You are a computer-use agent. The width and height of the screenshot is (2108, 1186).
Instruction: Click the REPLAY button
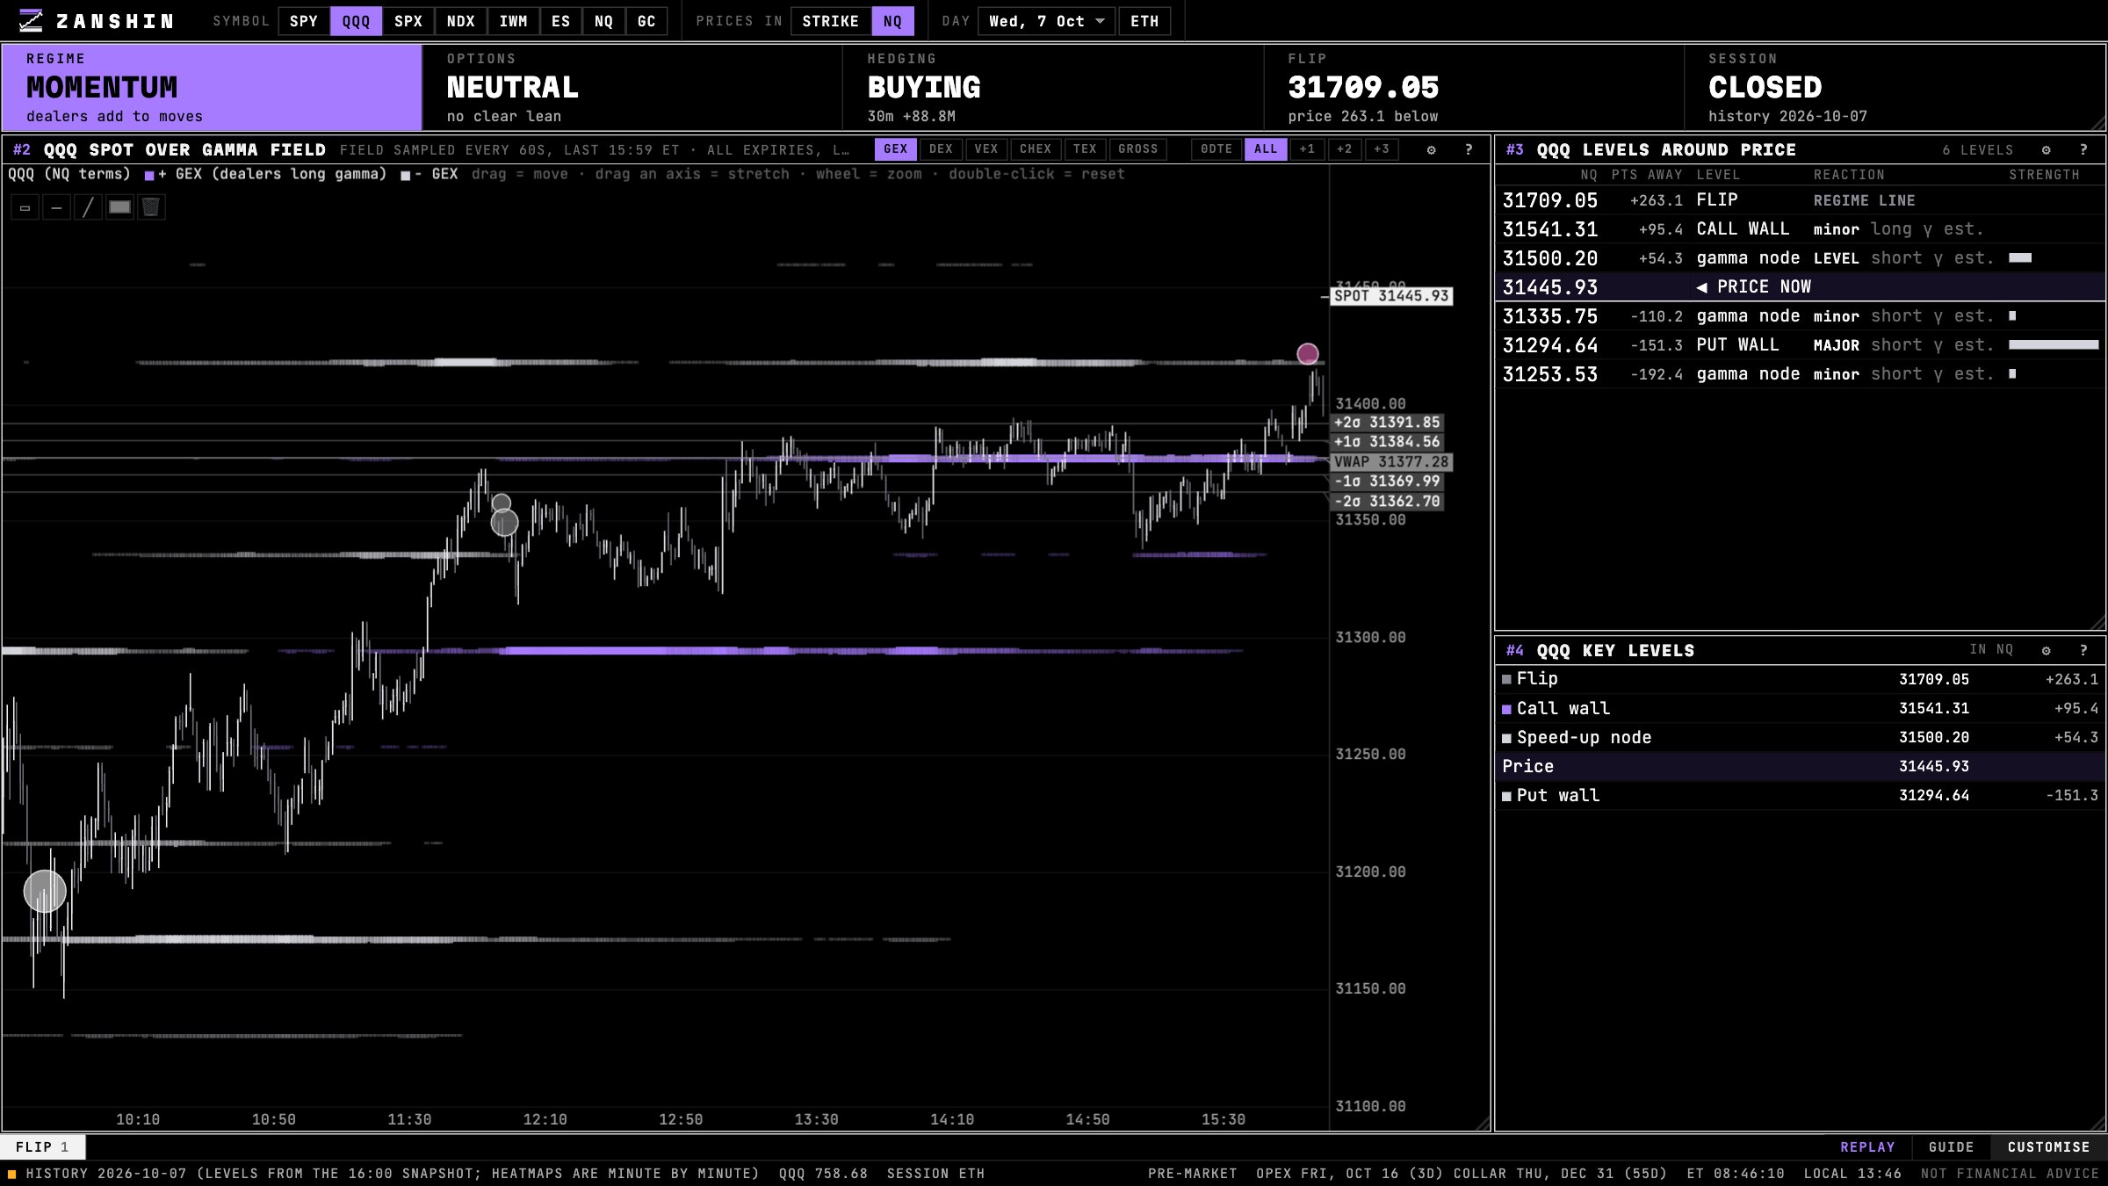(1867, 1146)
